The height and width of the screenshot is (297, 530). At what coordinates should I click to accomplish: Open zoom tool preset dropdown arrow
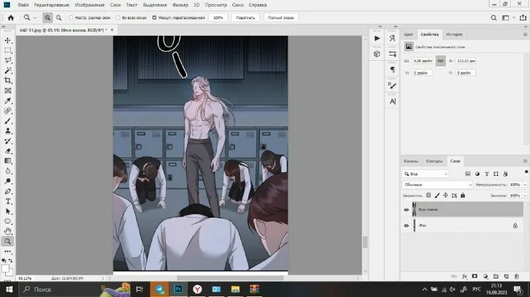click(35, 18)
